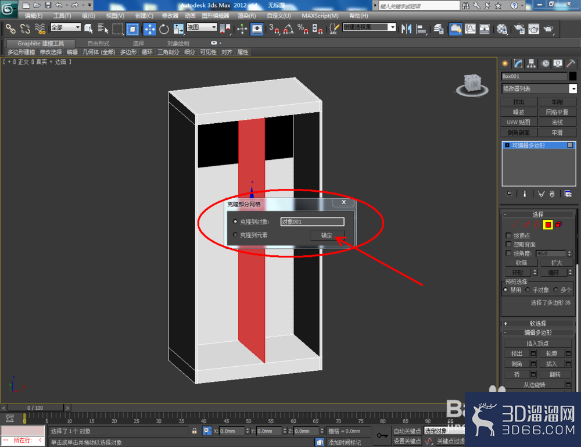
Task: Select the Rotate tool in main toolbar
Action: pyautogui.click(x=164, y=29)
